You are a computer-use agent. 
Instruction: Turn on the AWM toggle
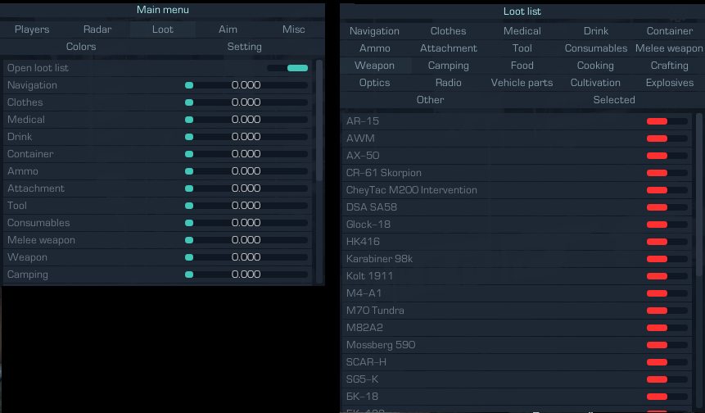click(667, 138)
